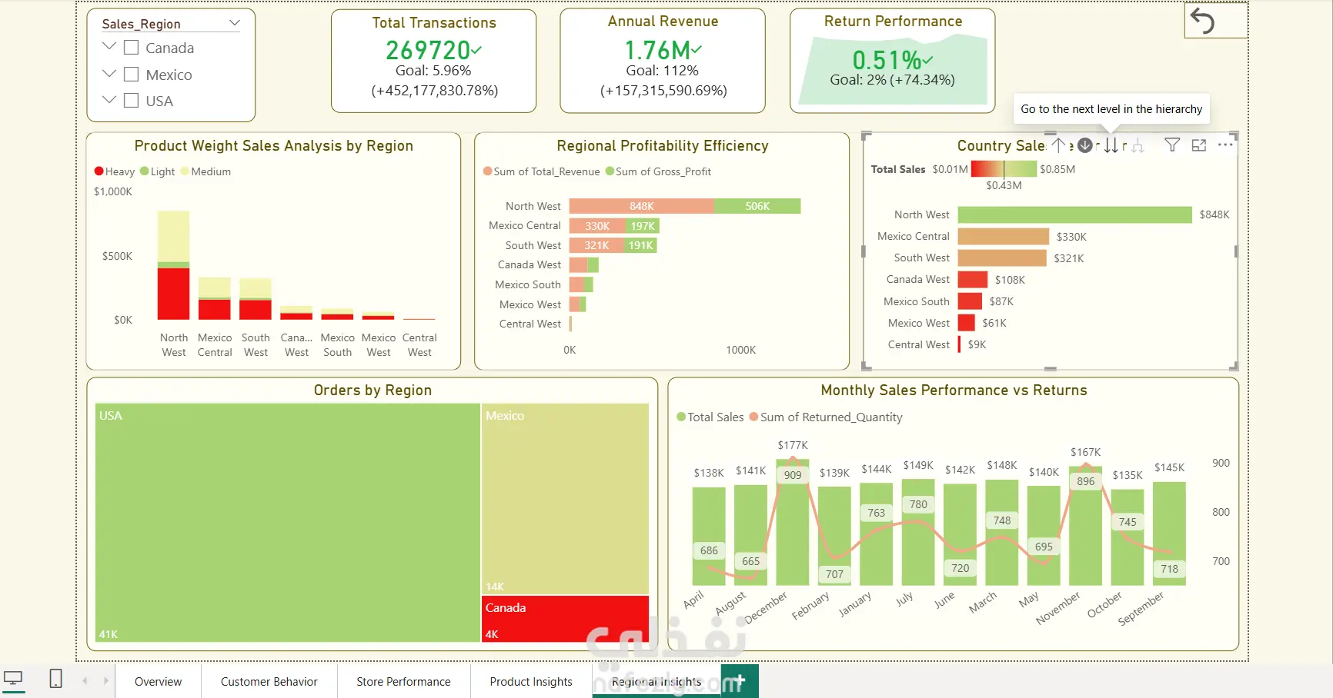
Task: Click the back arrow undo button
Action: pyautogui.click(x=1202, y=20)
